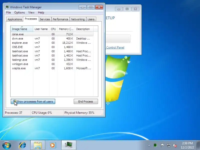Sort by the Image Name column
The width and height of the screenshot is (200, 150).
22,29
